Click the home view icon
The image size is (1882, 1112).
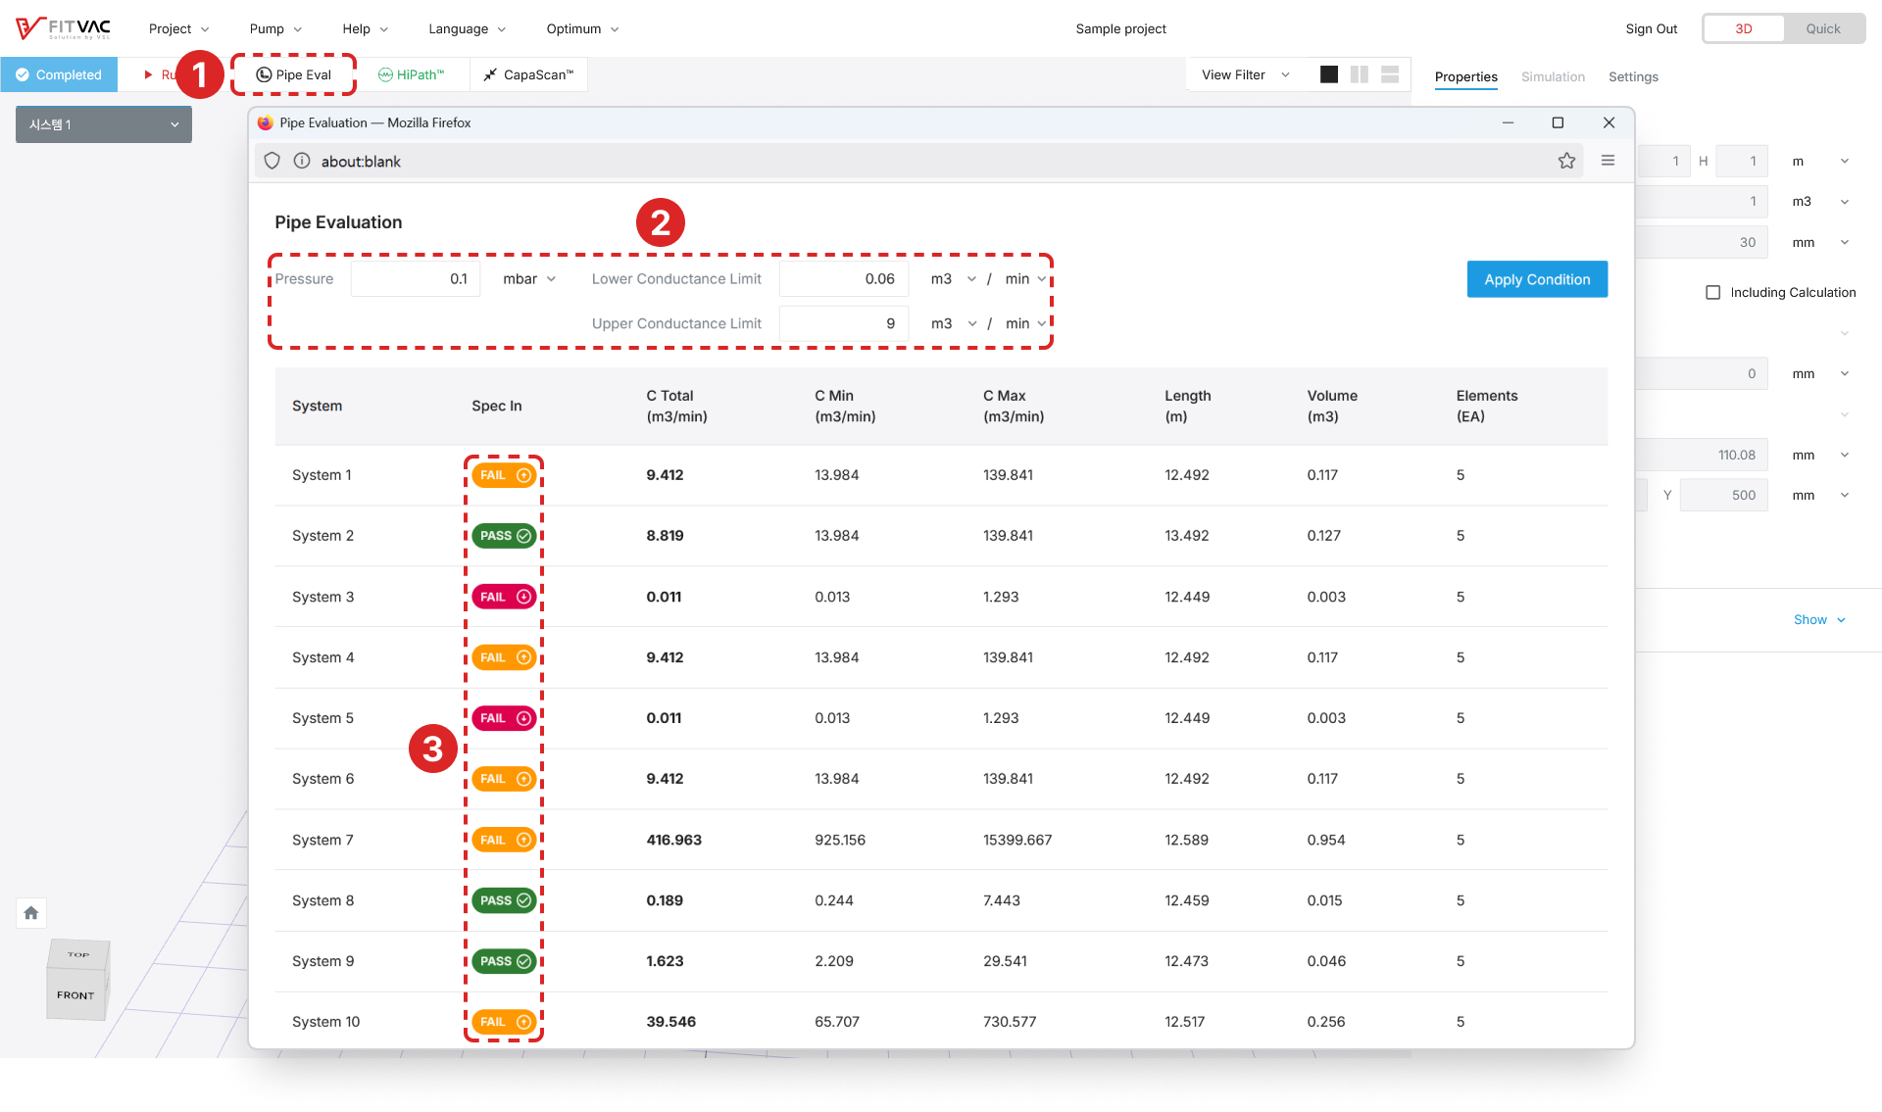click(x=31, y=913)
